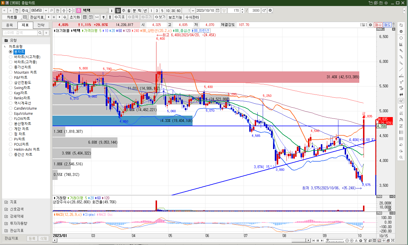Viewport: 408px width, 245px height.
Task: Select the 틱 tick period button
Action: (x=140, y=10)
